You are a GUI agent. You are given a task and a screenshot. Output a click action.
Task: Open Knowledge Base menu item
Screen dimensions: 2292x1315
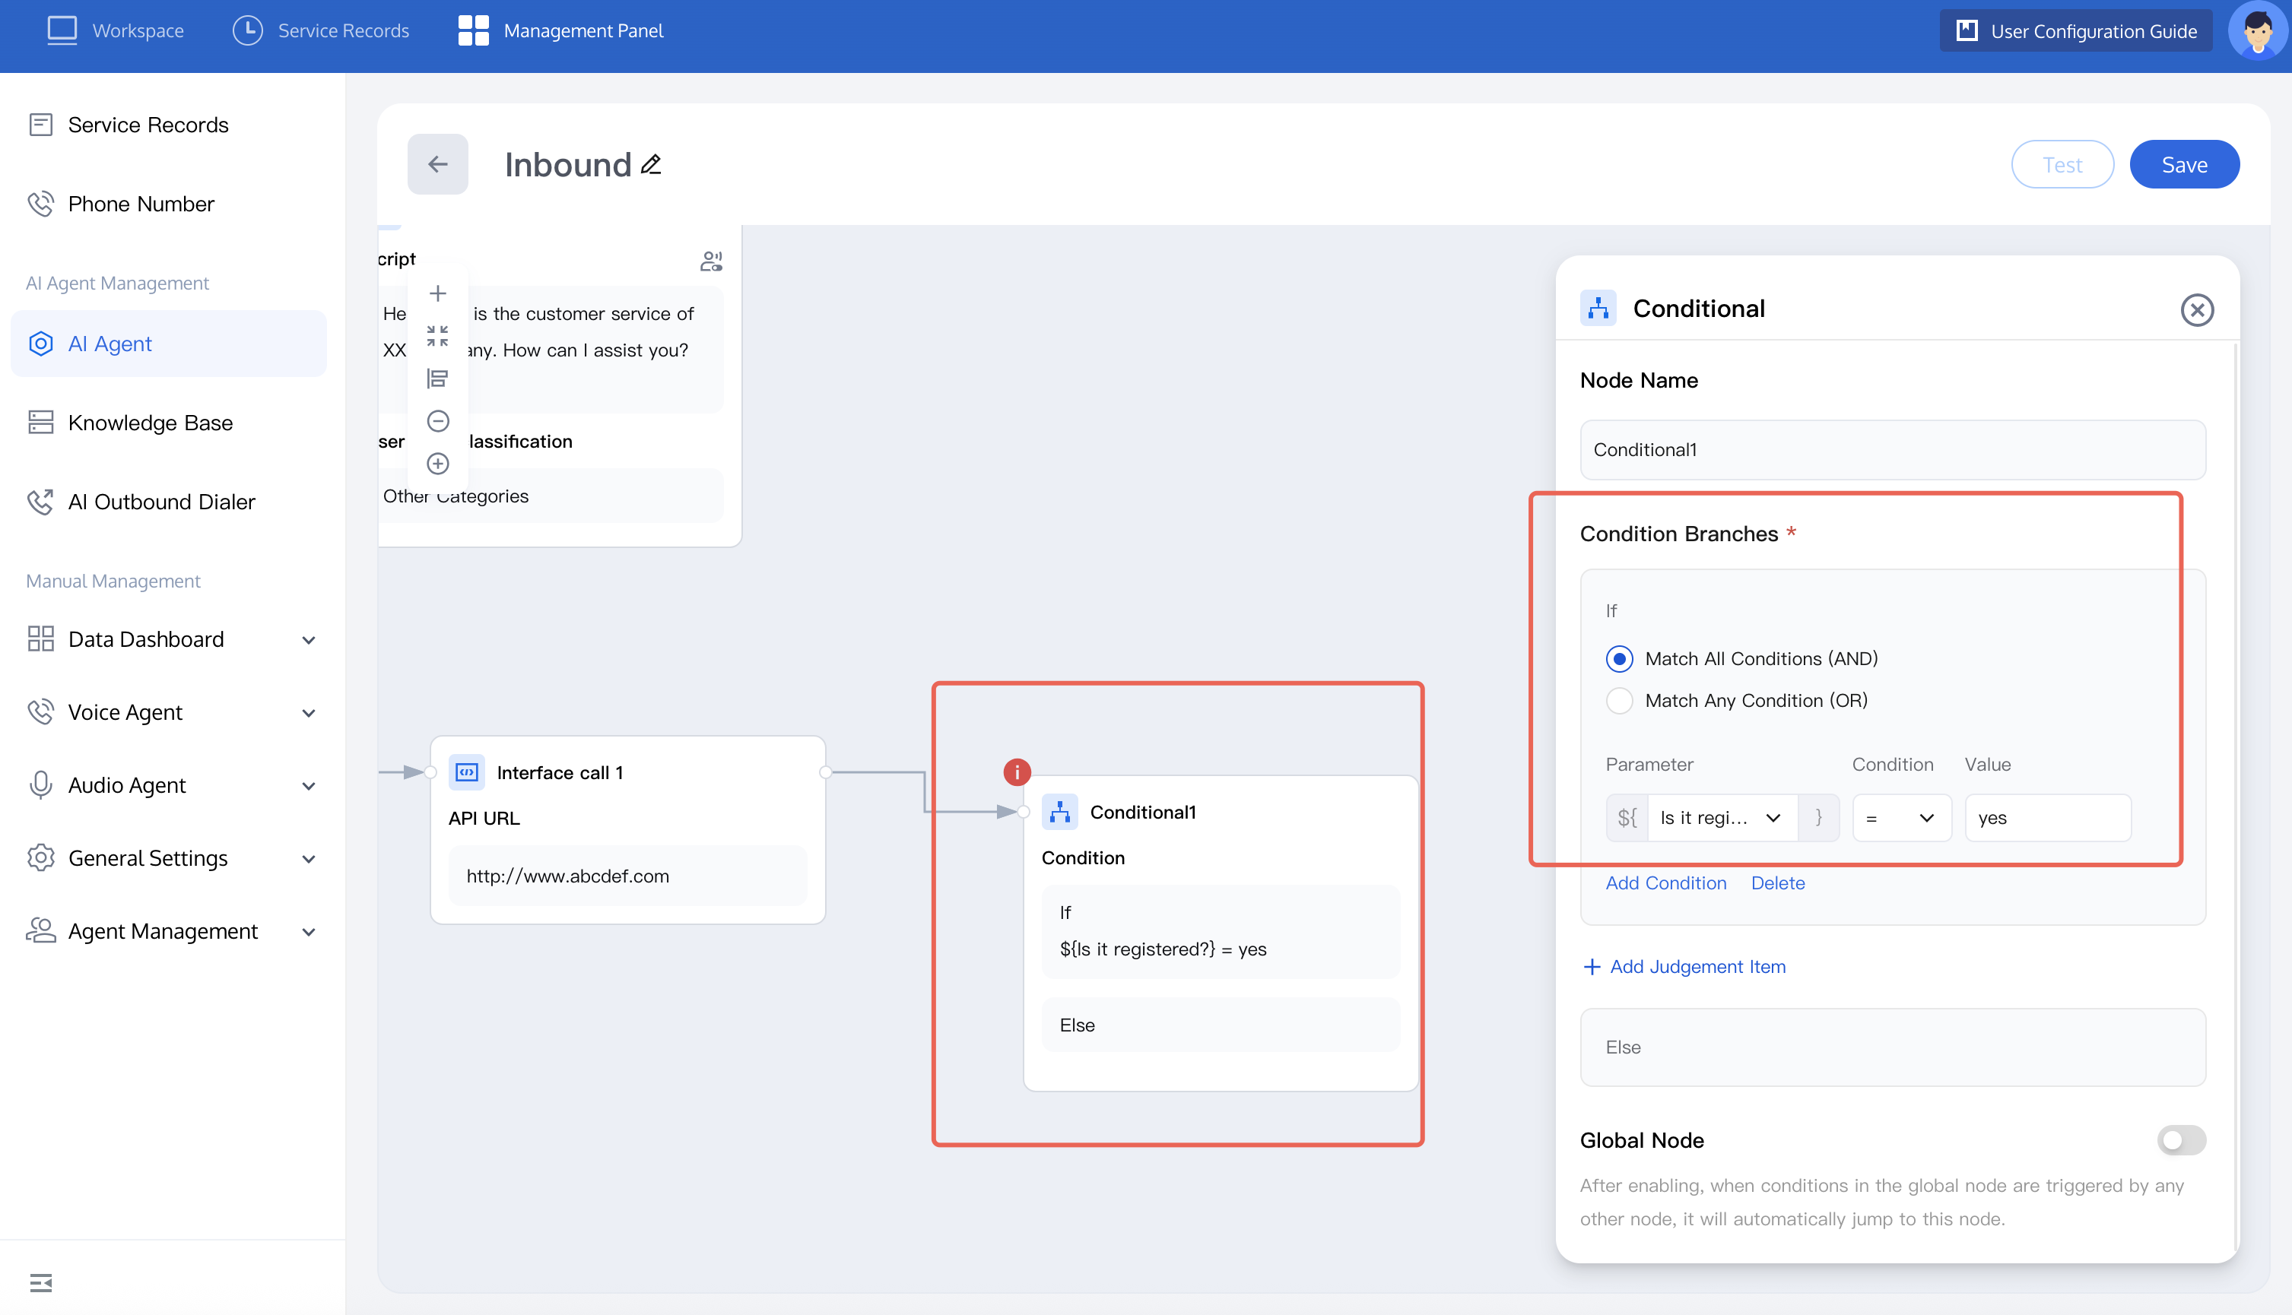click(x=150, y=423)
